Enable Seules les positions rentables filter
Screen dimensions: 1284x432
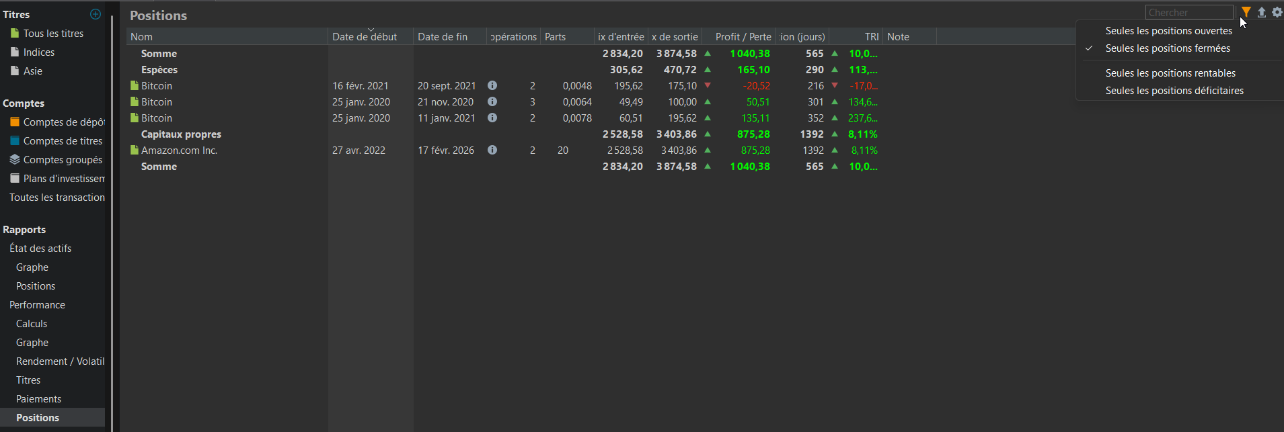coord(1170,73)
